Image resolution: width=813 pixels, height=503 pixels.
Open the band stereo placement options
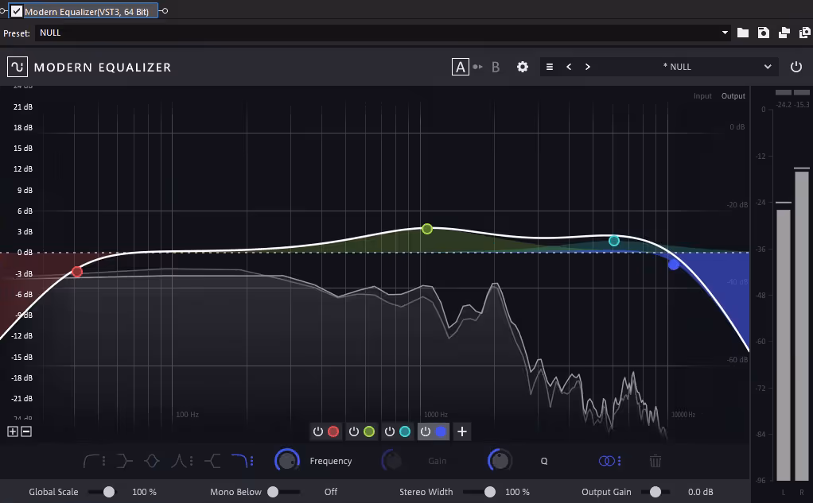tap(608, 460)
